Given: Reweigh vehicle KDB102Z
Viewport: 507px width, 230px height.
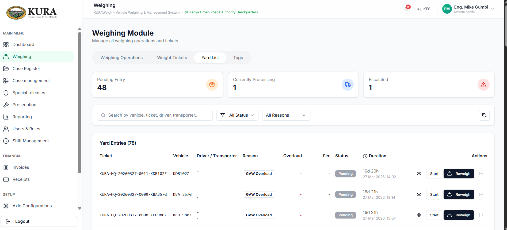Looking at the screenshot, I should 459,174.
